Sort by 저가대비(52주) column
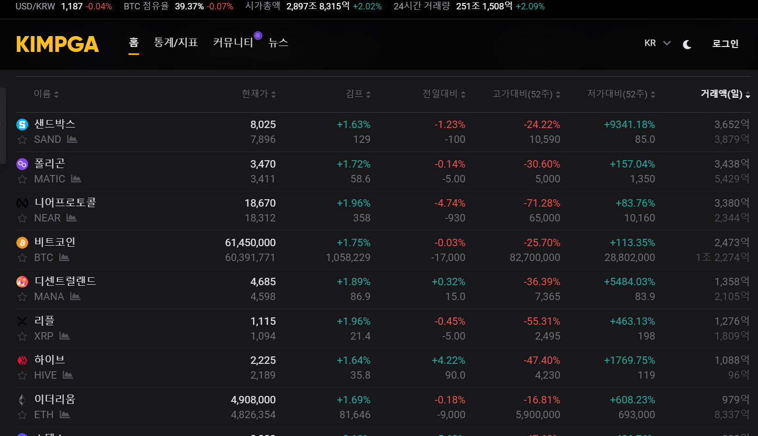 (x=621, y=94)
